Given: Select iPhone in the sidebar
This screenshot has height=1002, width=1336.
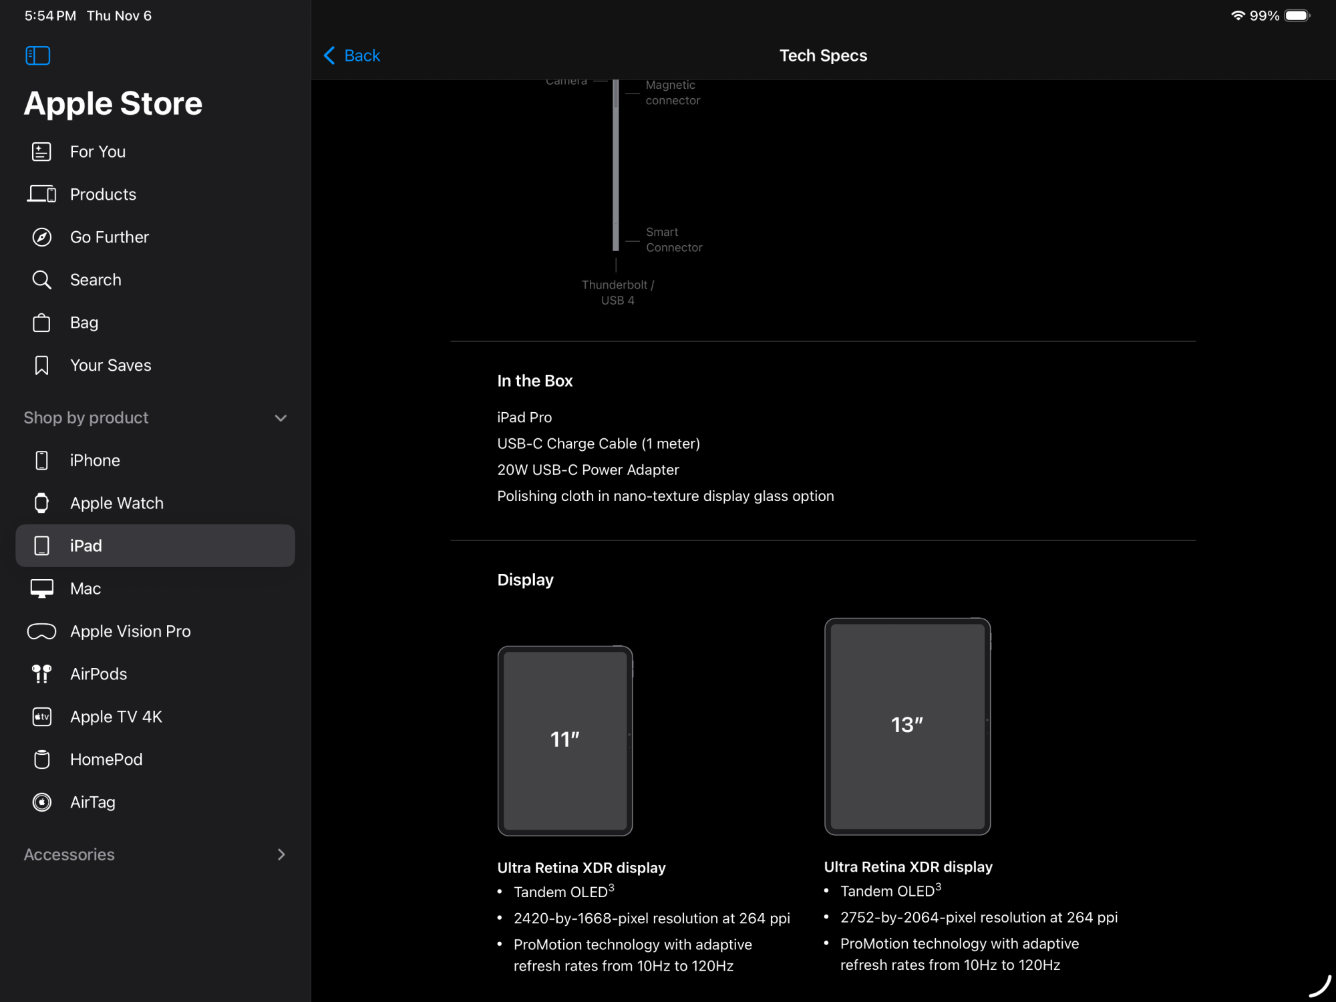Looking at the screenshot, I should 95,460.
